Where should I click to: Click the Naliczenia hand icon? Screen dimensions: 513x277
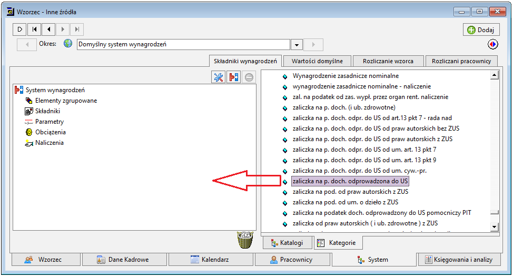(x=29, y=143)
